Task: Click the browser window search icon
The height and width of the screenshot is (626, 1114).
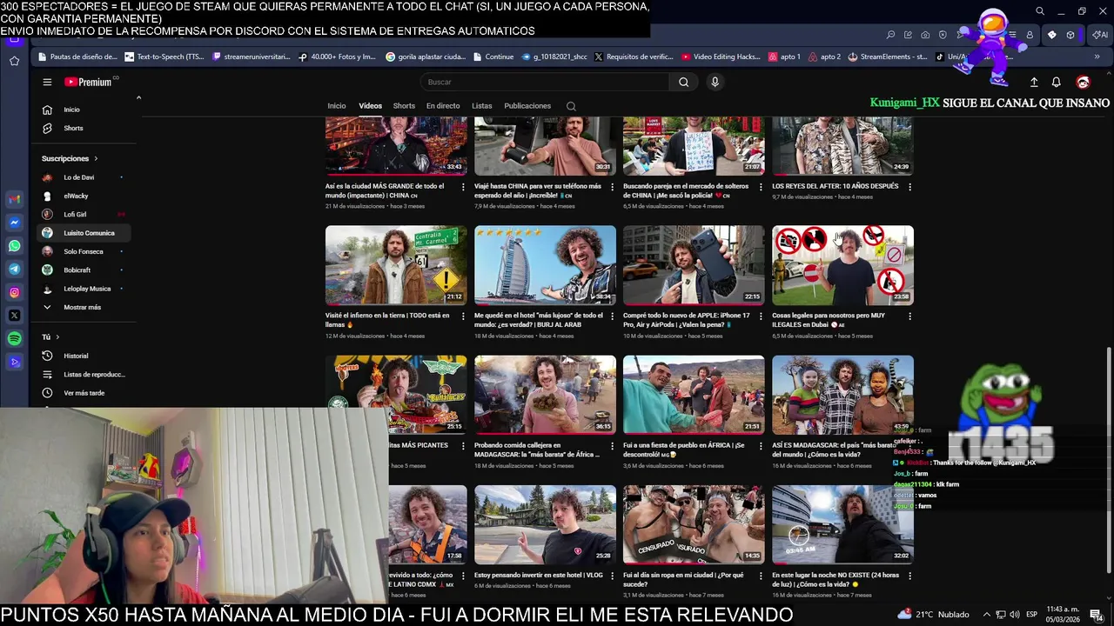Action: tap(1040, 11)
